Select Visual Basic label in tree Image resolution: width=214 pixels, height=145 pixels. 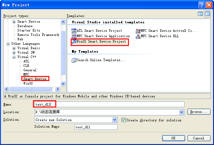(x=29, y=48)
